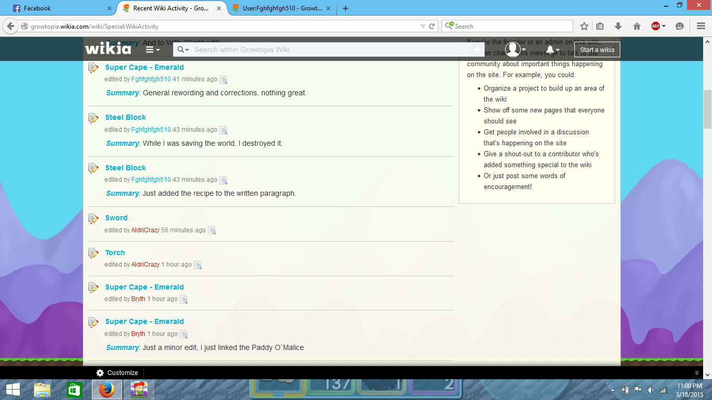
Task: Open a new browser tab
Action: coord(346,8)
